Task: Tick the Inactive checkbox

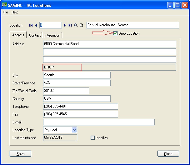Action: click(92, 137)
